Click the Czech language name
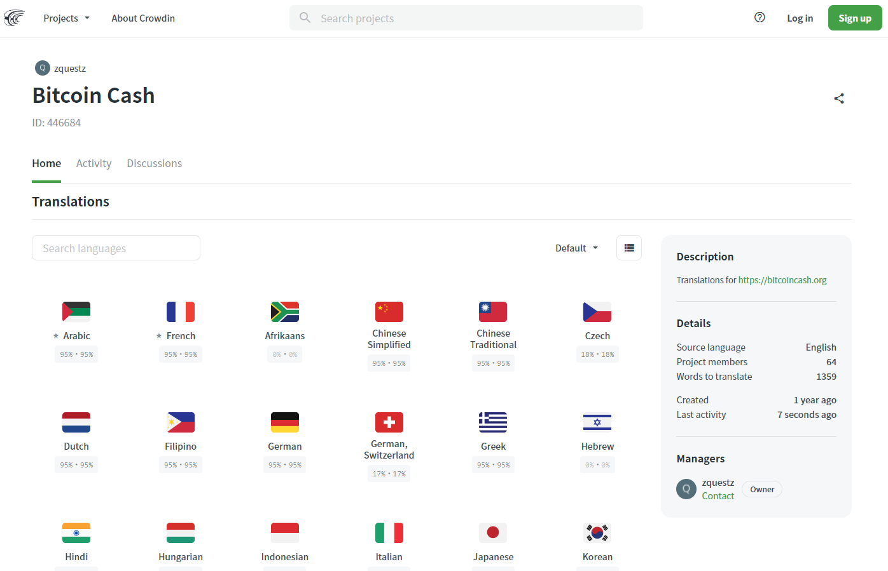The width and height of the screenshot is (888, 571). 597,336
